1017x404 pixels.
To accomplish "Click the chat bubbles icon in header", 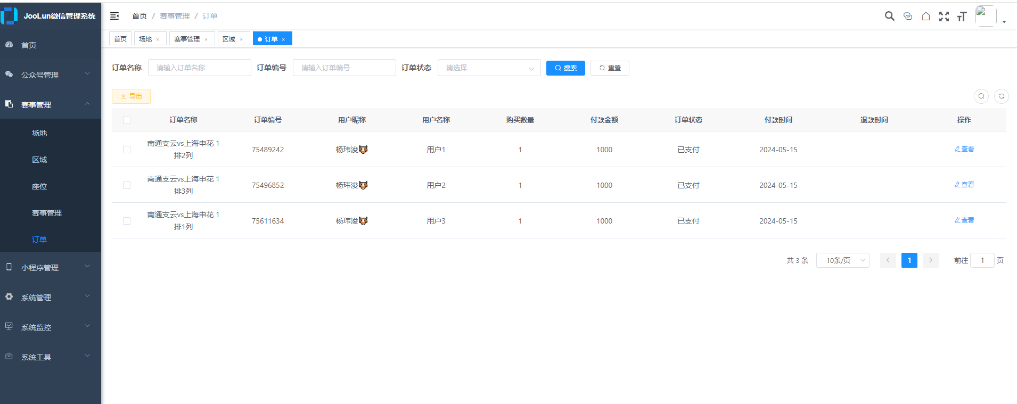I will (x=908, y=17).
